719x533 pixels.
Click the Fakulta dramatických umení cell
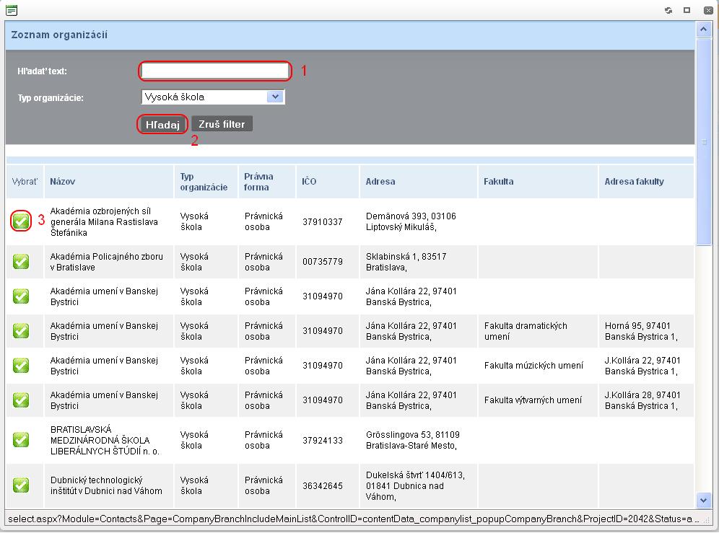(x=526, y=331)
